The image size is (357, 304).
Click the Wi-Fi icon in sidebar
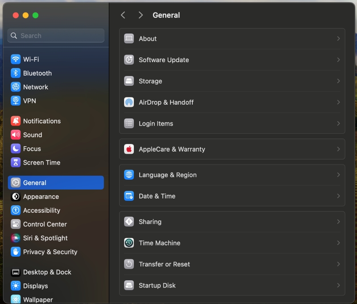pyautogui.click(x=16, y=59)
